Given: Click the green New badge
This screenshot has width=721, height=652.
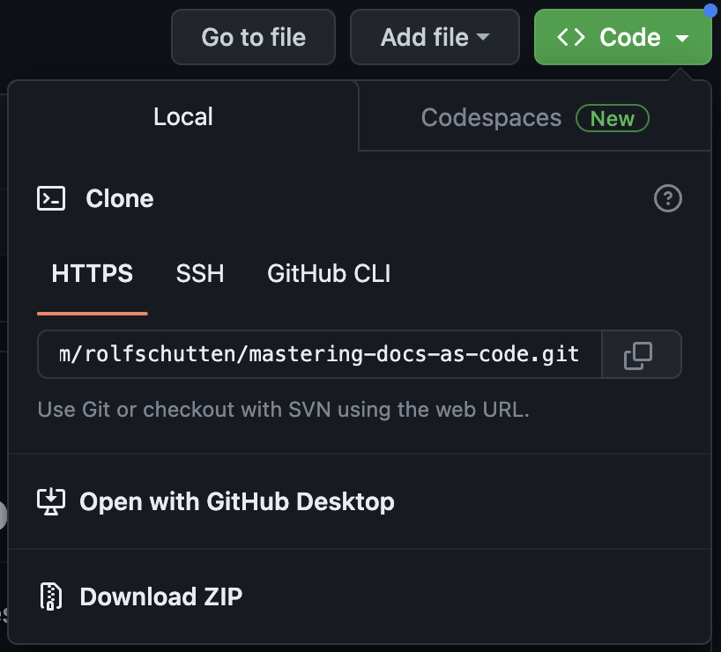Looking at the screenshot, I should point(613,118).
